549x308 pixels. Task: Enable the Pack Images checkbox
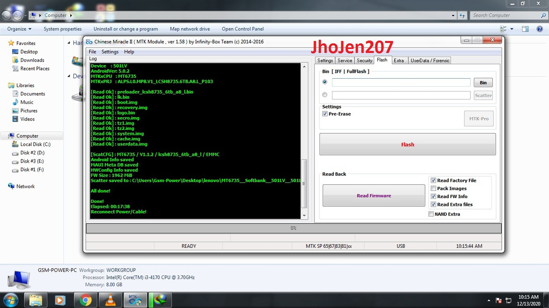tap(433, 188)
